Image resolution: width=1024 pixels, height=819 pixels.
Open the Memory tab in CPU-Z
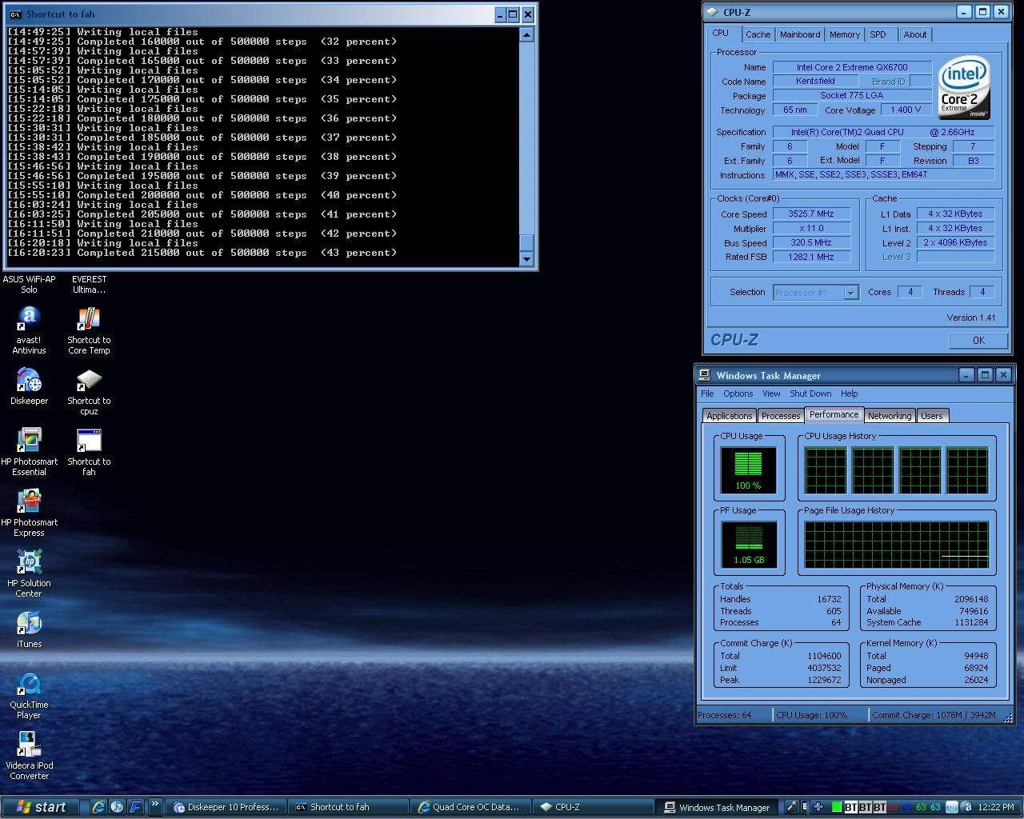[845, 34]
